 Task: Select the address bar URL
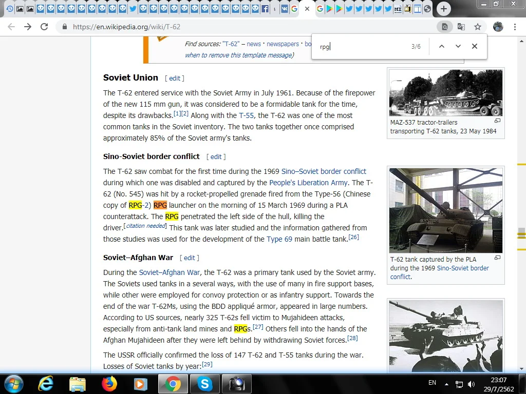click(126, 27)
